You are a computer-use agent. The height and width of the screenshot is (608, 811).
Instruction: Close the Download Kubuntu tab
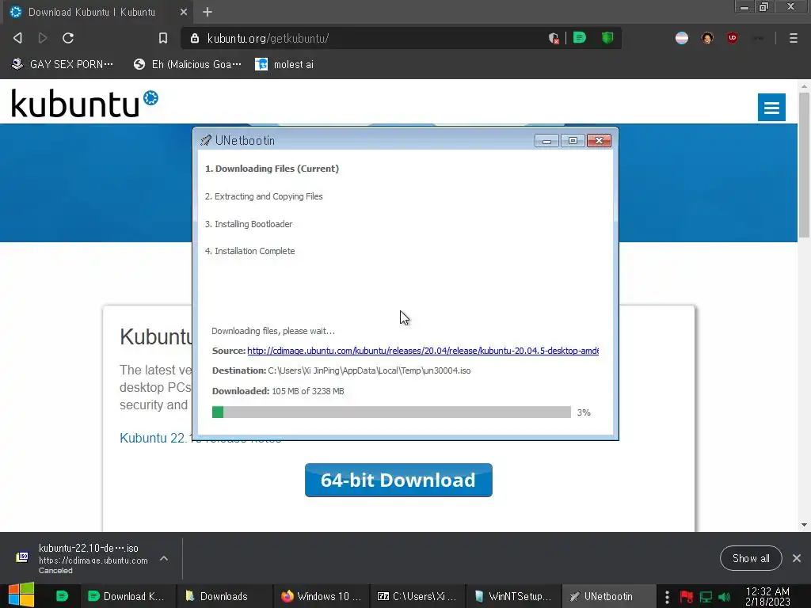[x=184, y=12]
